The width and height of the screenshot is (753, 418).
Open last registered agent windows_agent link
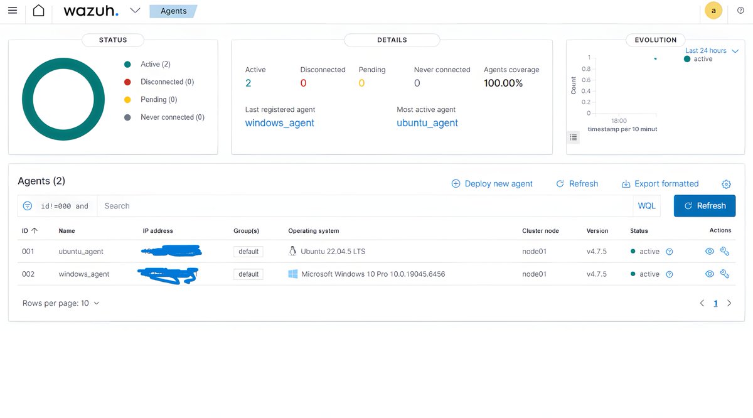point(280,123)
